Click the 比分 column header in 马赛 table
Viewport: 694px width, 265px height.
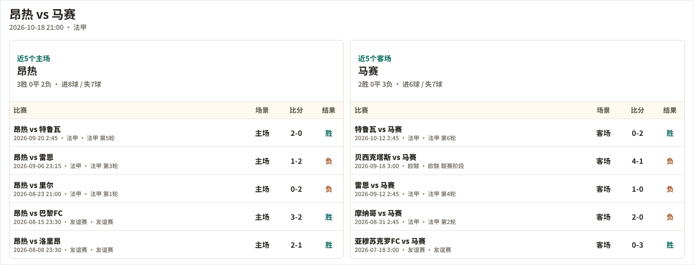click(x=638, y=110)
